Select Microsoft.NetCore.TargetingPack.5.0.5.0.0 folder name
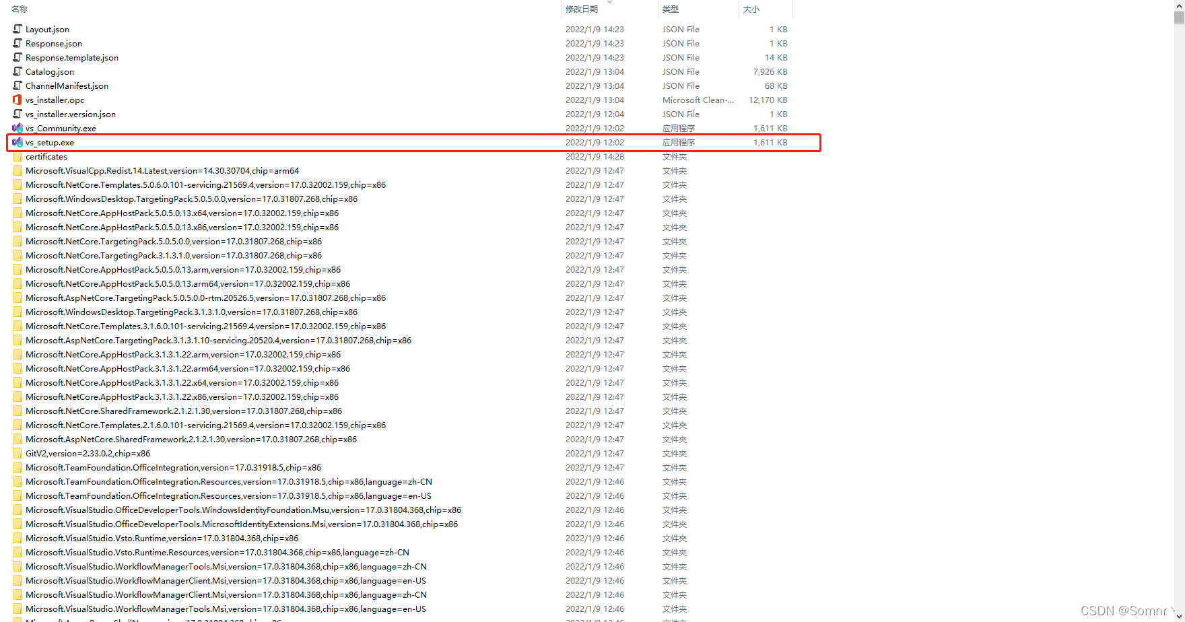 [174, 241]
